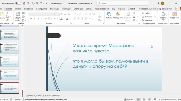The height and width of the screenshot is (101, 181).
Task: Toggle Strikethrough formatting
Action: pyautogui.click(x=46, y=19)
